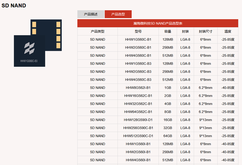Select model HHW512GS90C-D1

pos(138,136)
